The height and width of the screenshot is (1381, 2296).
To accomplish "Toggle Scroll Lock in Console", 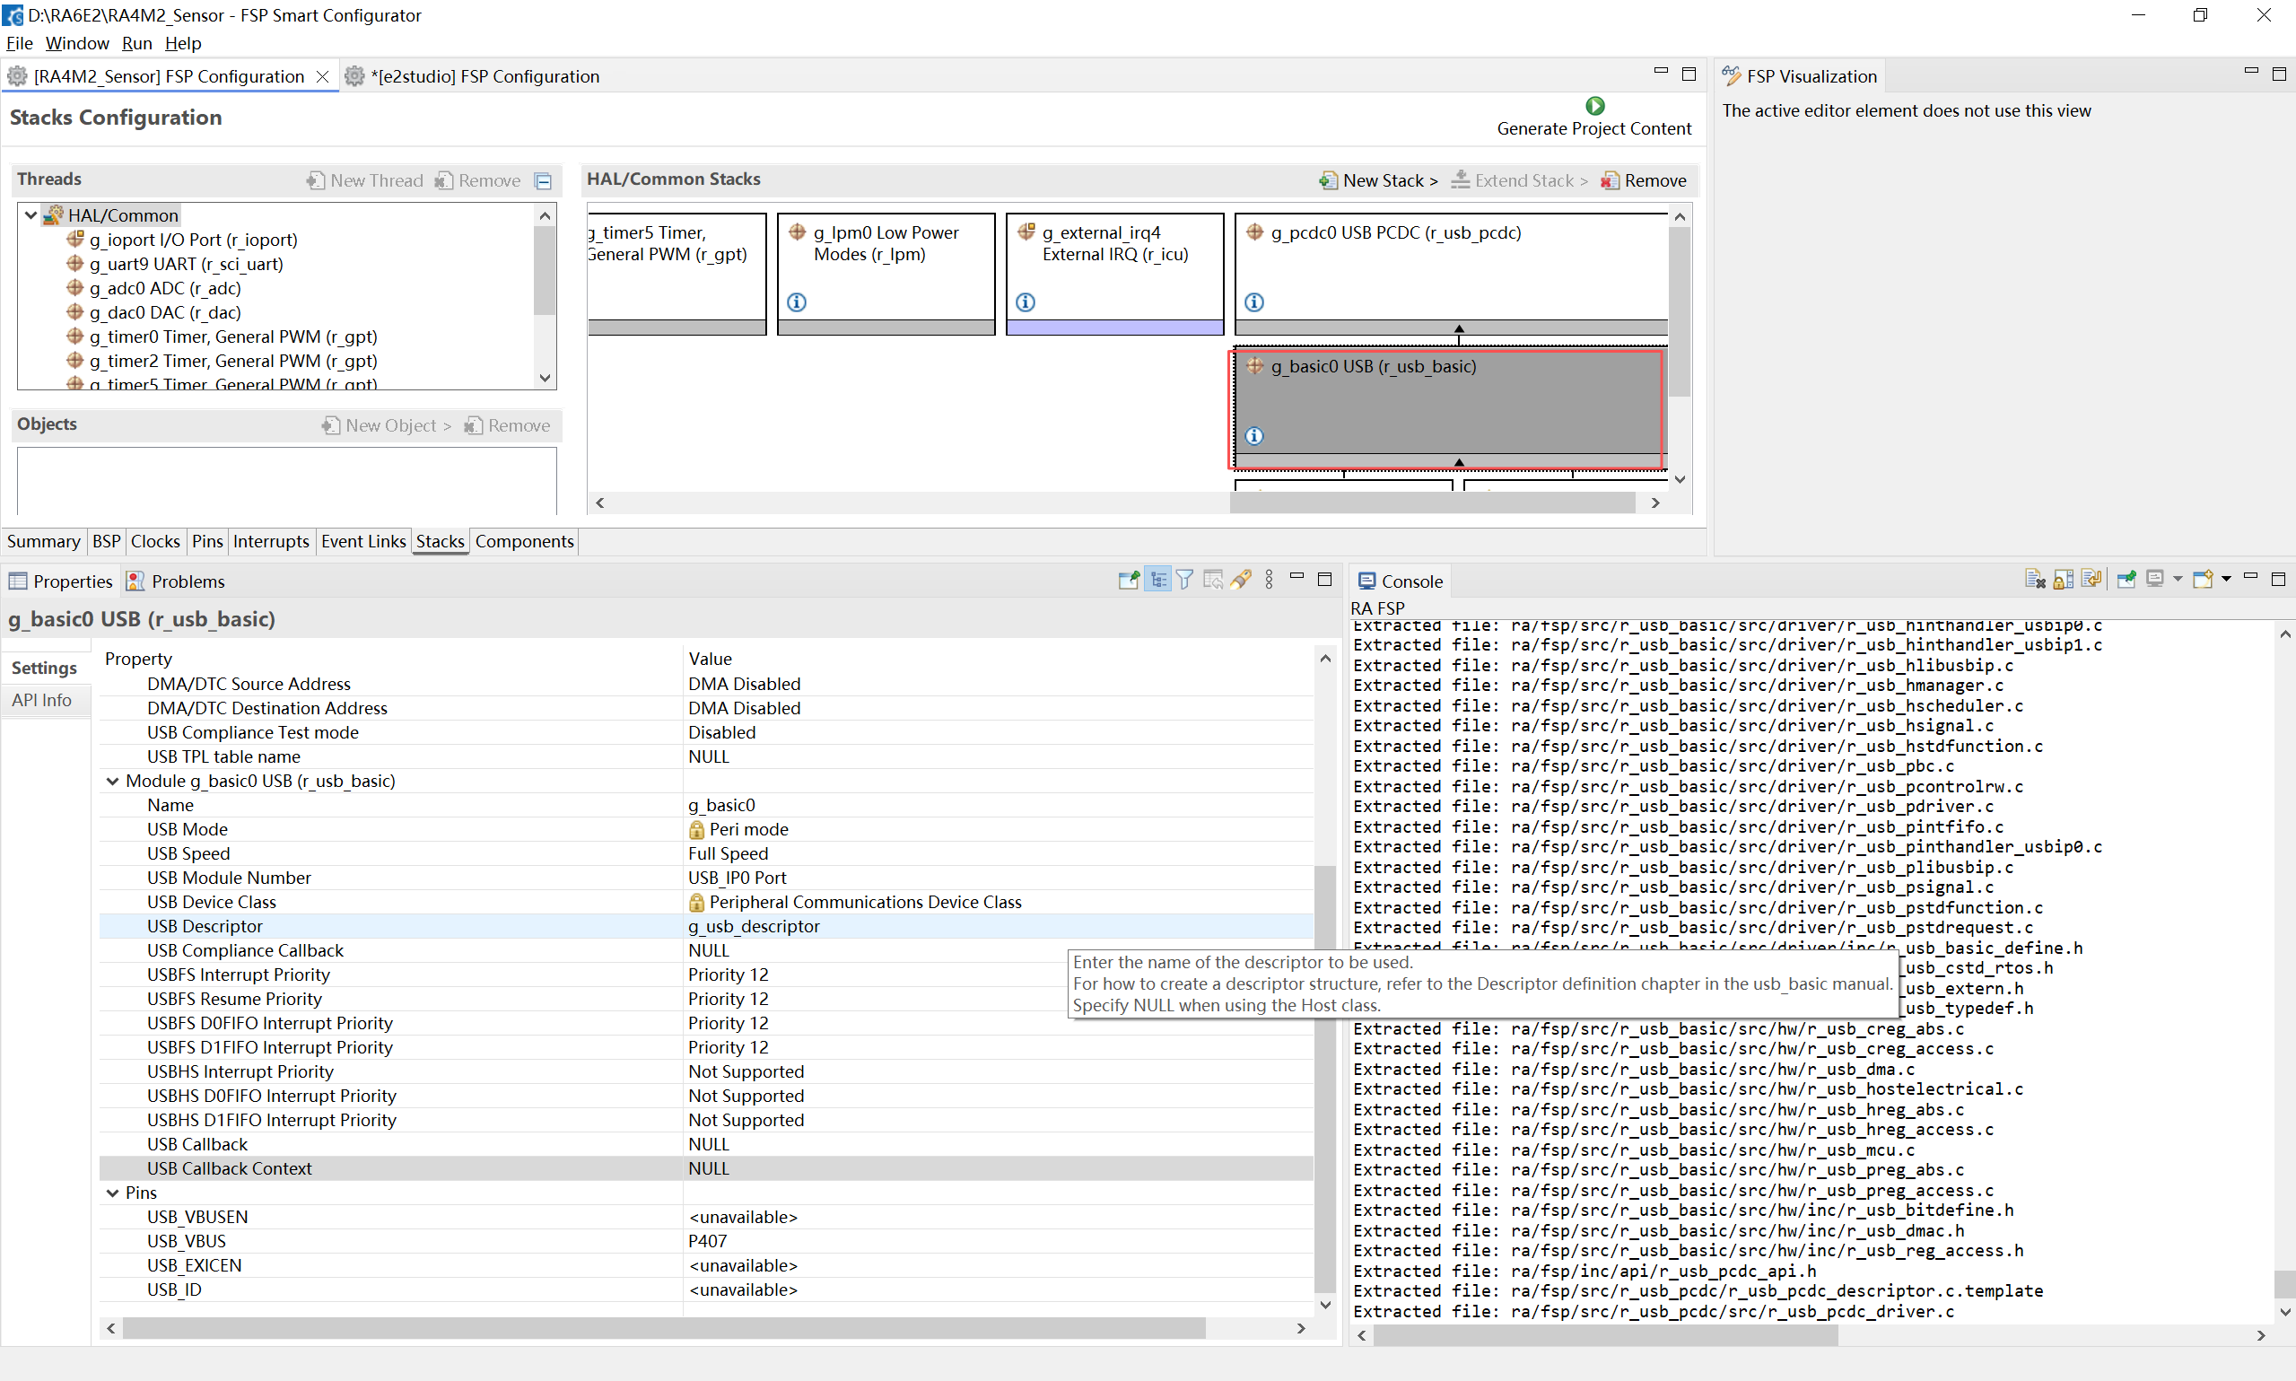I will [x=2063, y=580].
